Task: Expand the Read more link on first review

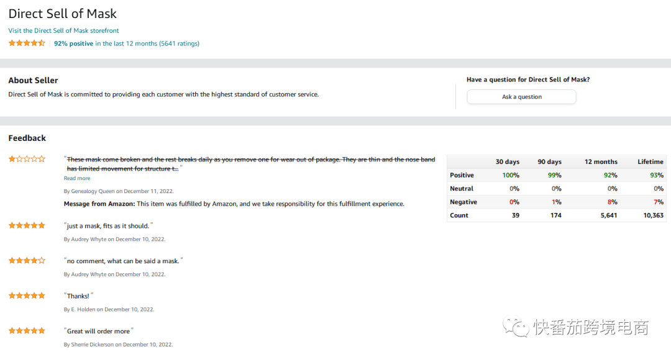Action: [77, 178]
